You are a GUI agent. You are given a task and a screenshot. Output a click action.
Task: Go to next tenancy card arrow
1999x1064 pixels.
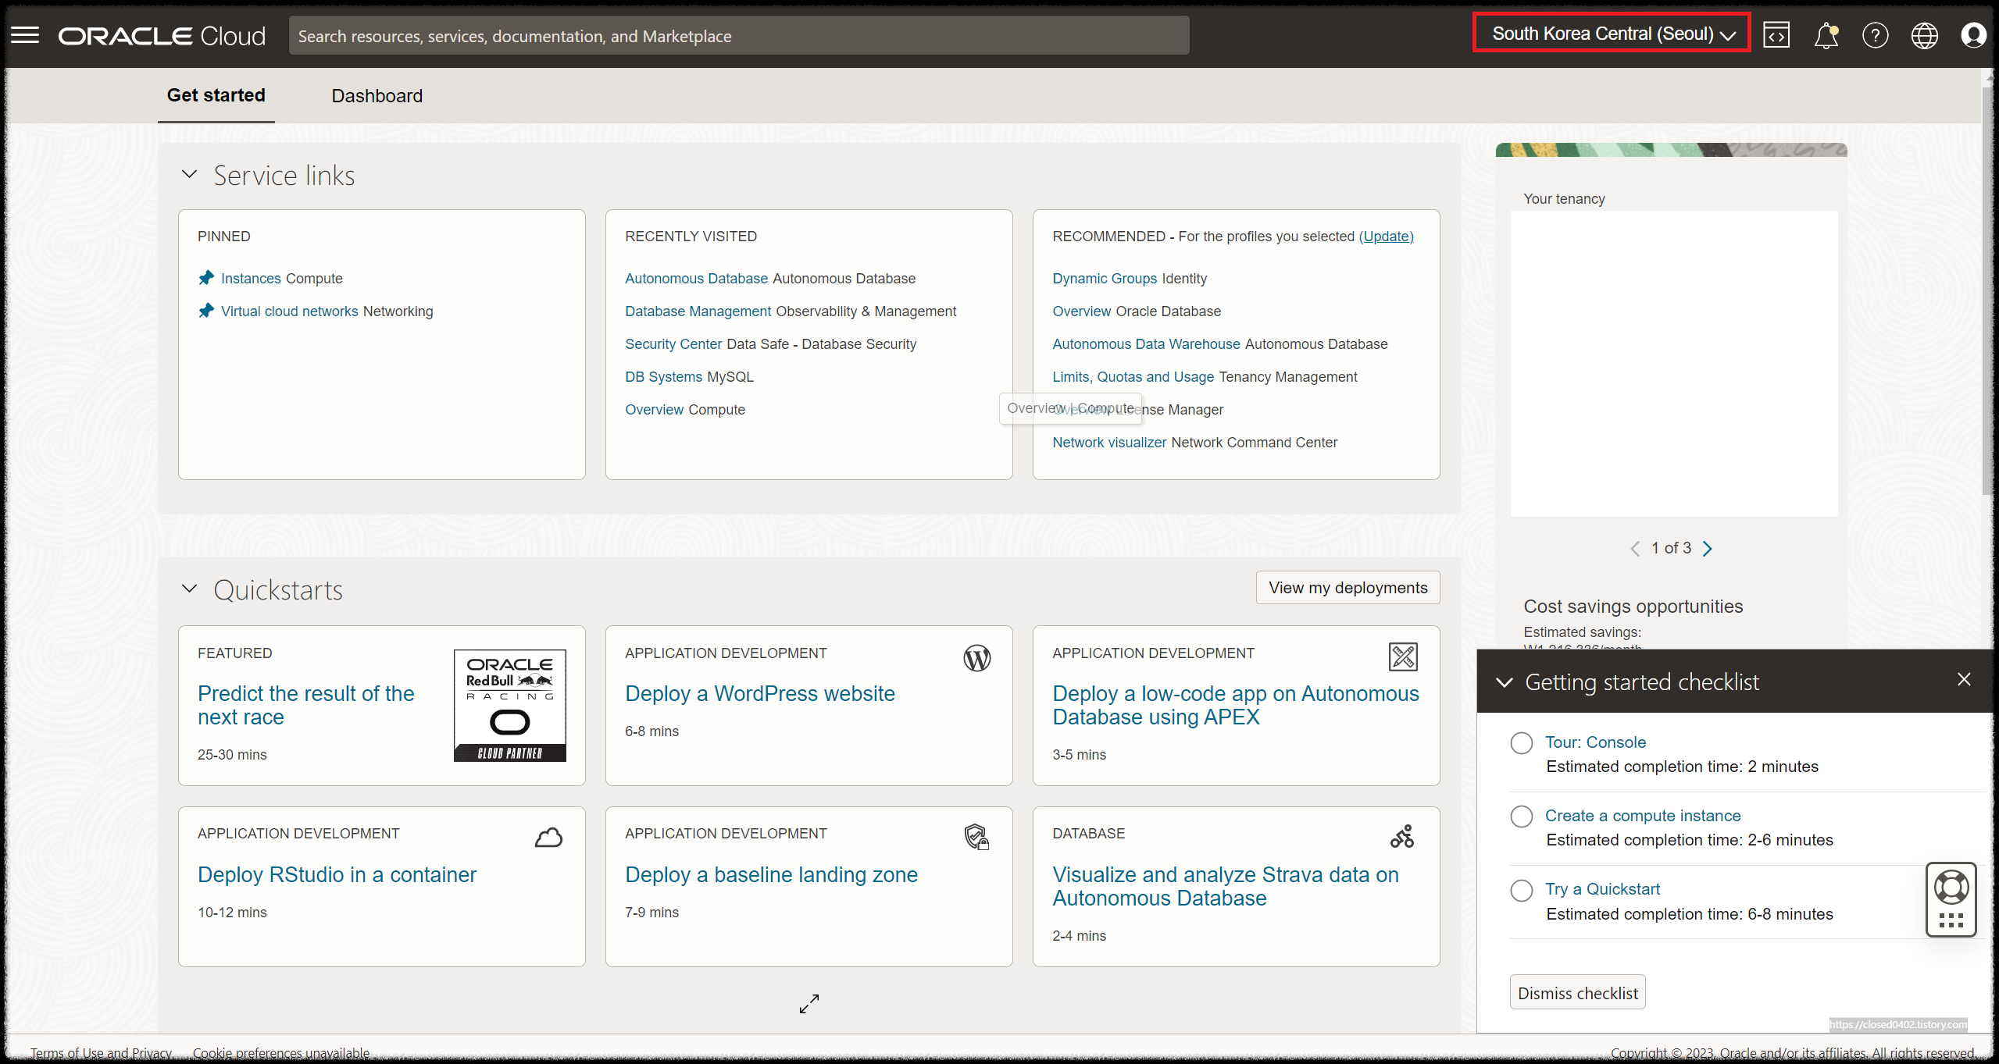tap(1707, 548)
